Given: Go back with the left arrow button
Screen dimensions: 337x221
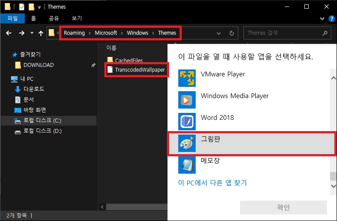Looking at the screenshot, I should 9,33.
